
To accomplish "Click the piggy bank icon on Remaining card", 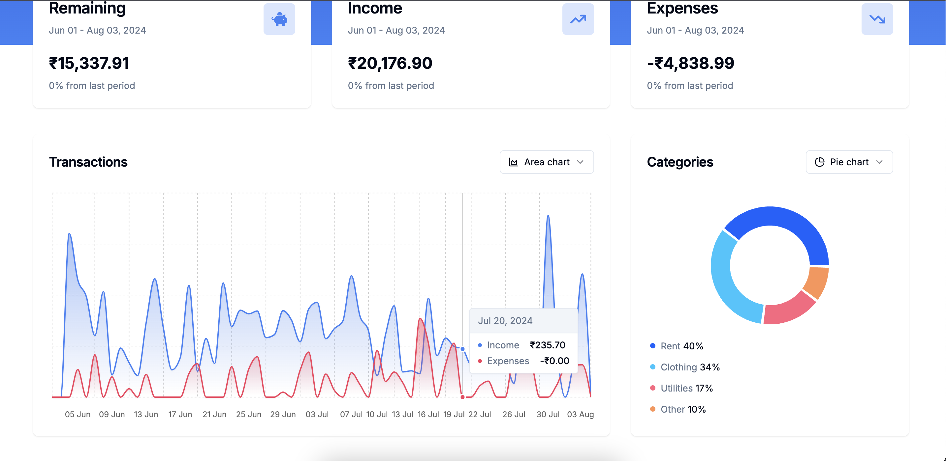I will point(279,19).
